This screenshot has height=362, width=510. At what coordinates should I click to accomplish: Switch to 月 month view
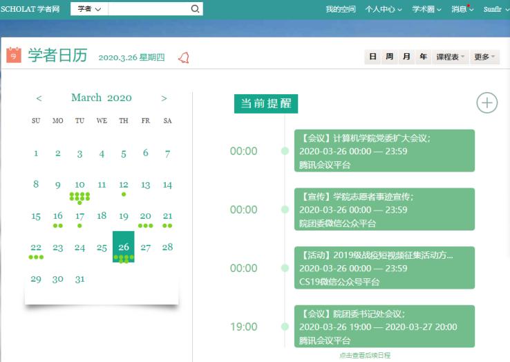pos(406,57)
